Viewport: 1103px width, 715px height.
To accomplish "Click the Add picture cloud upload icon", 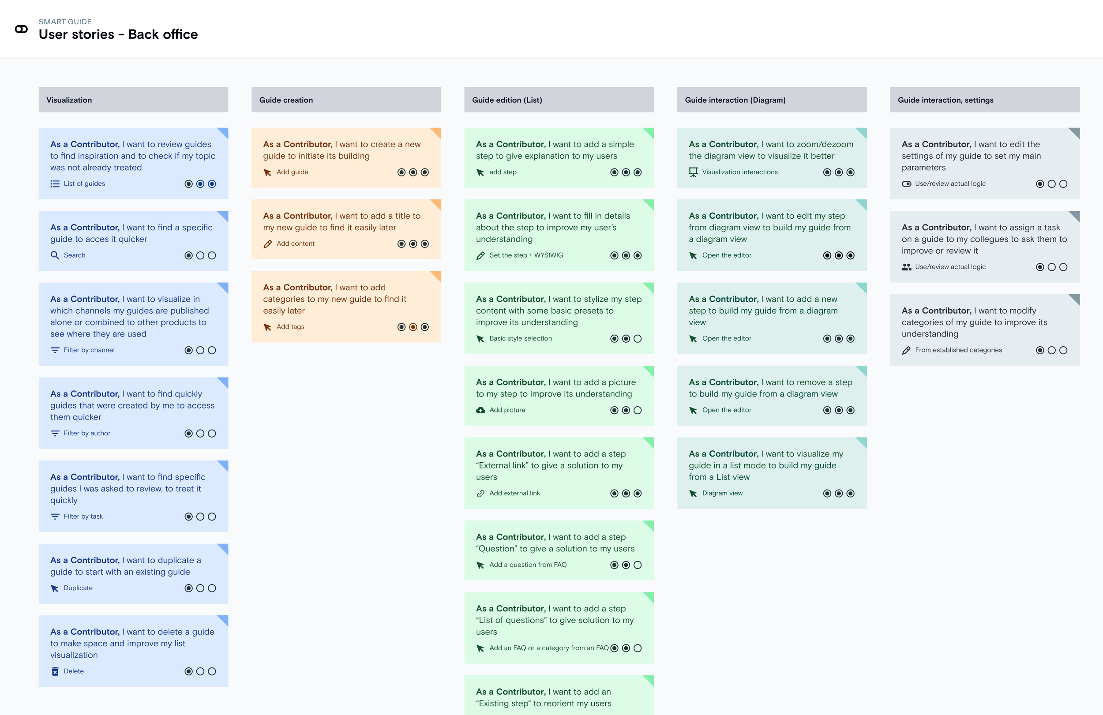I will [x=480, y=410].
